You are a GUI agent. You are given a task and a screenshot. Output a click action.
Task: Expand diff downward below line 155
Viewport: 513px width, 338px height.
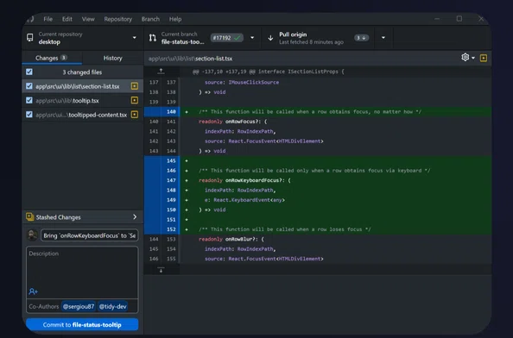[161, 270]
